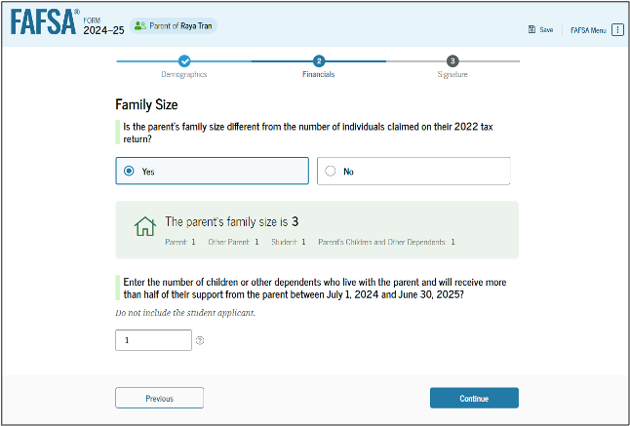Click the Signature progress label
Viewport: 630px width, 426px height.
[x=453, y=74]
